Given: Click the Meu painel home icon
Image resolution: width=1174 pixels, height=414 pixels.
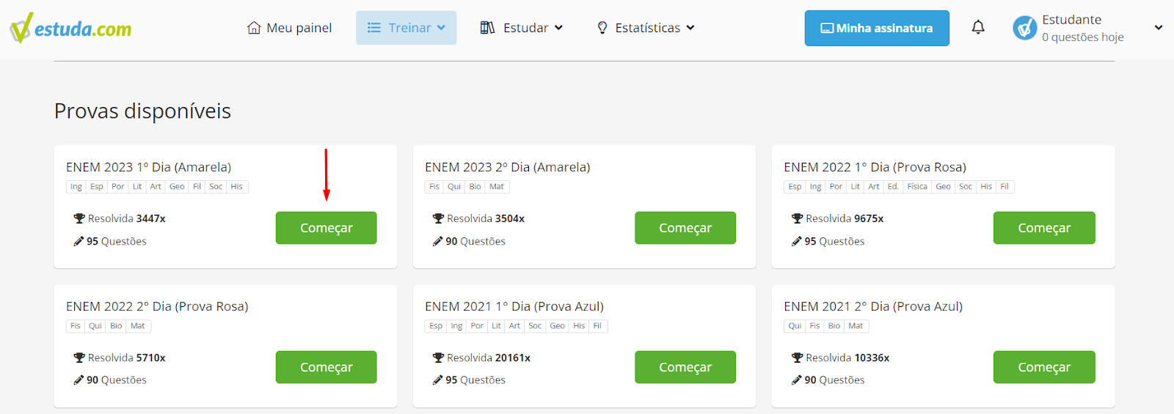Looking at the screenshot, I should coord(254,28).
